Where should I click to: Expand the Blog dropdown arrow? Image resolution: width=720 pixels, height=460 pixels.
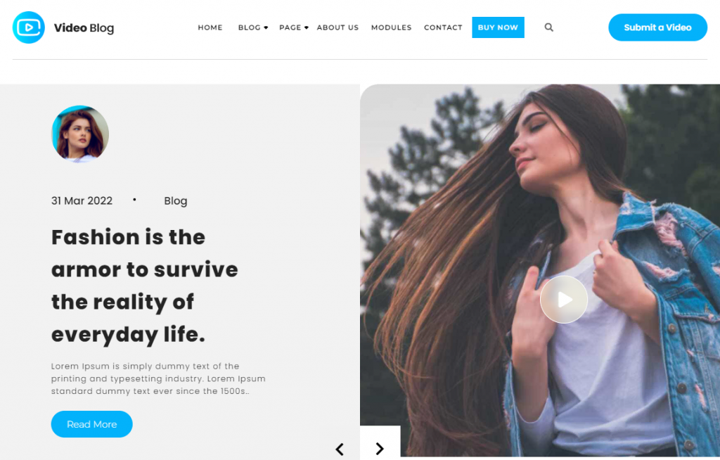[x=266, y=28]
